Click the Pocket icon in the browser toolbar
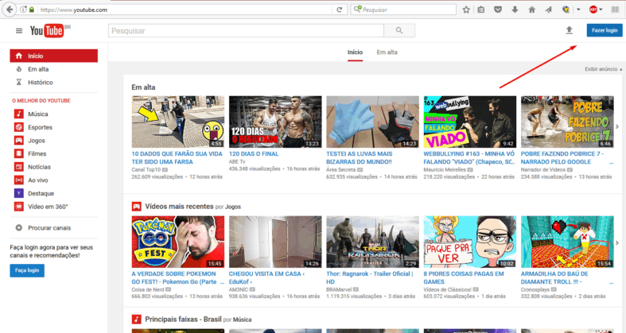Screen dimensions: 626x333 tap(498, 10)
